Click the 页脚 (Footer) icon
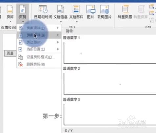This screenshot has height=133, width=156. (10, 9)
